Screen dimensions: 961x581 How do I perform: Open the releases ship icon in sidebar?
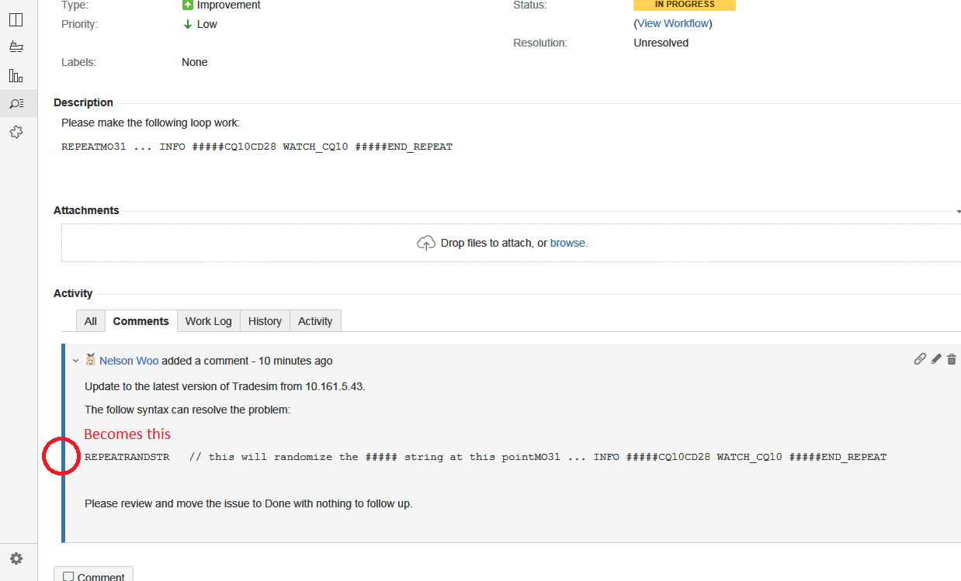pos(16,47)
